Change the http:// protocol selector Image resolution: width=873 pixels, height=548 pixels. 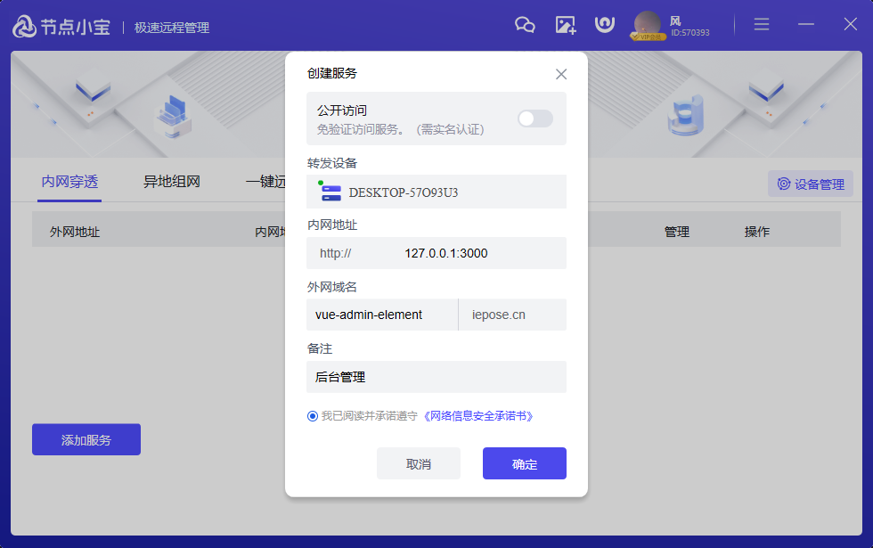click(337, 253)
